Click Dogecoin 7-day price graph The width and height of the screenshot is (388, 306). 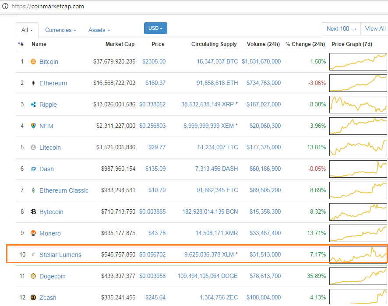(358, 276)
